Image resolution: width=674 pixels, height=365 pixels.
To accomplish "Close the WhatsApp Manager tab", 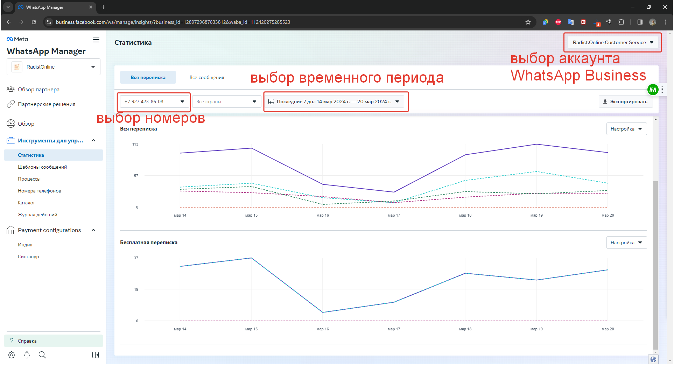I will click(91, 7).
